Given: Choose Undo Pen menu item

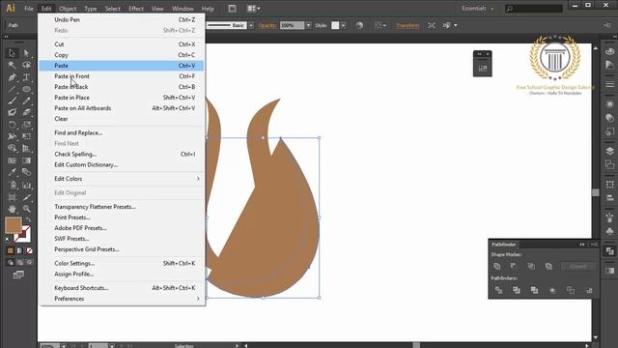Looking at the screenshot, I should [122, 19].
